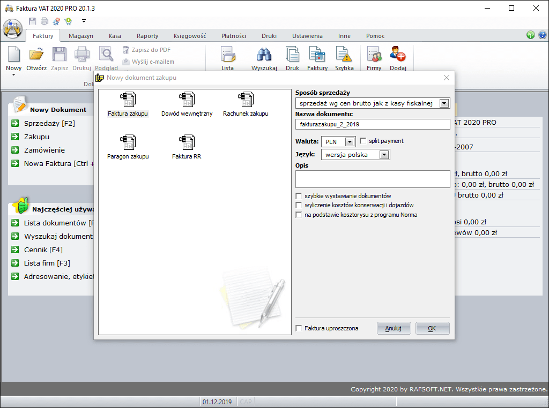
Task: Click into the Opis description field
Action: tap(373, 179)
